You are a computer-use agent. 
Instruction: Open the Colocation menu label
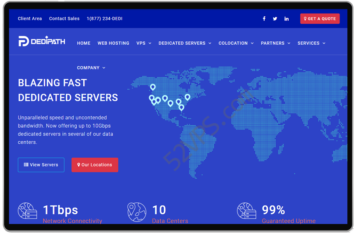[233, 43]
